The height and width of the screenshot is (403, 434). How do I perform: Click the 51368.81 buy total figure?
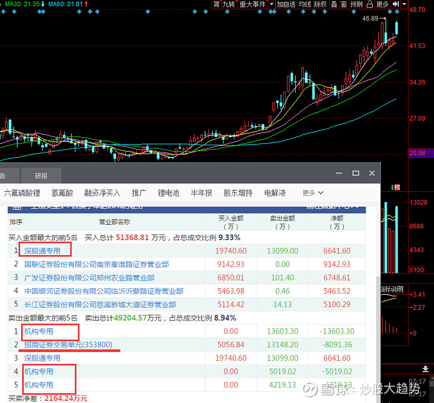point(132,237)
